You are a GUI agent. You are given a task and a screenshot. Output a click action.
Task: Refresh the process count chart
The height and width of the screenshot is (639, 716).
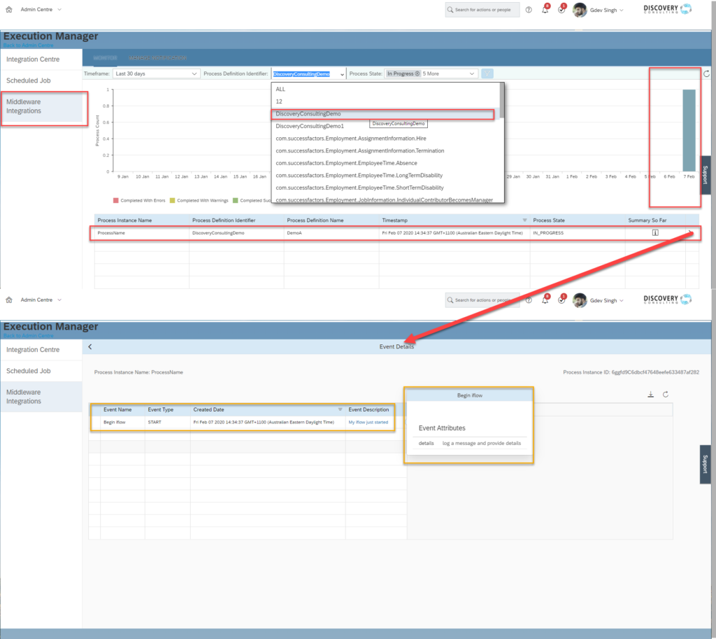tap(706, 73)
